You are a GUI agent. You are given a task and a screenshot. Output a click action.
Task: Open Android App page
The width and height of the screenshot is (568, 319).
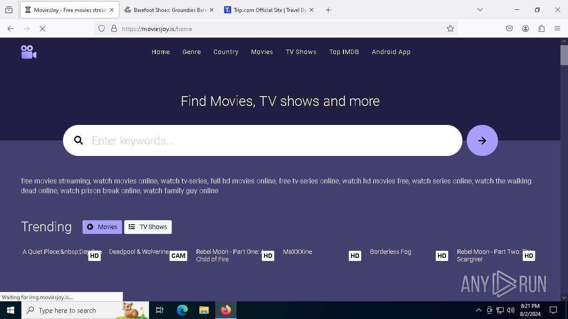tap(391, 52)
